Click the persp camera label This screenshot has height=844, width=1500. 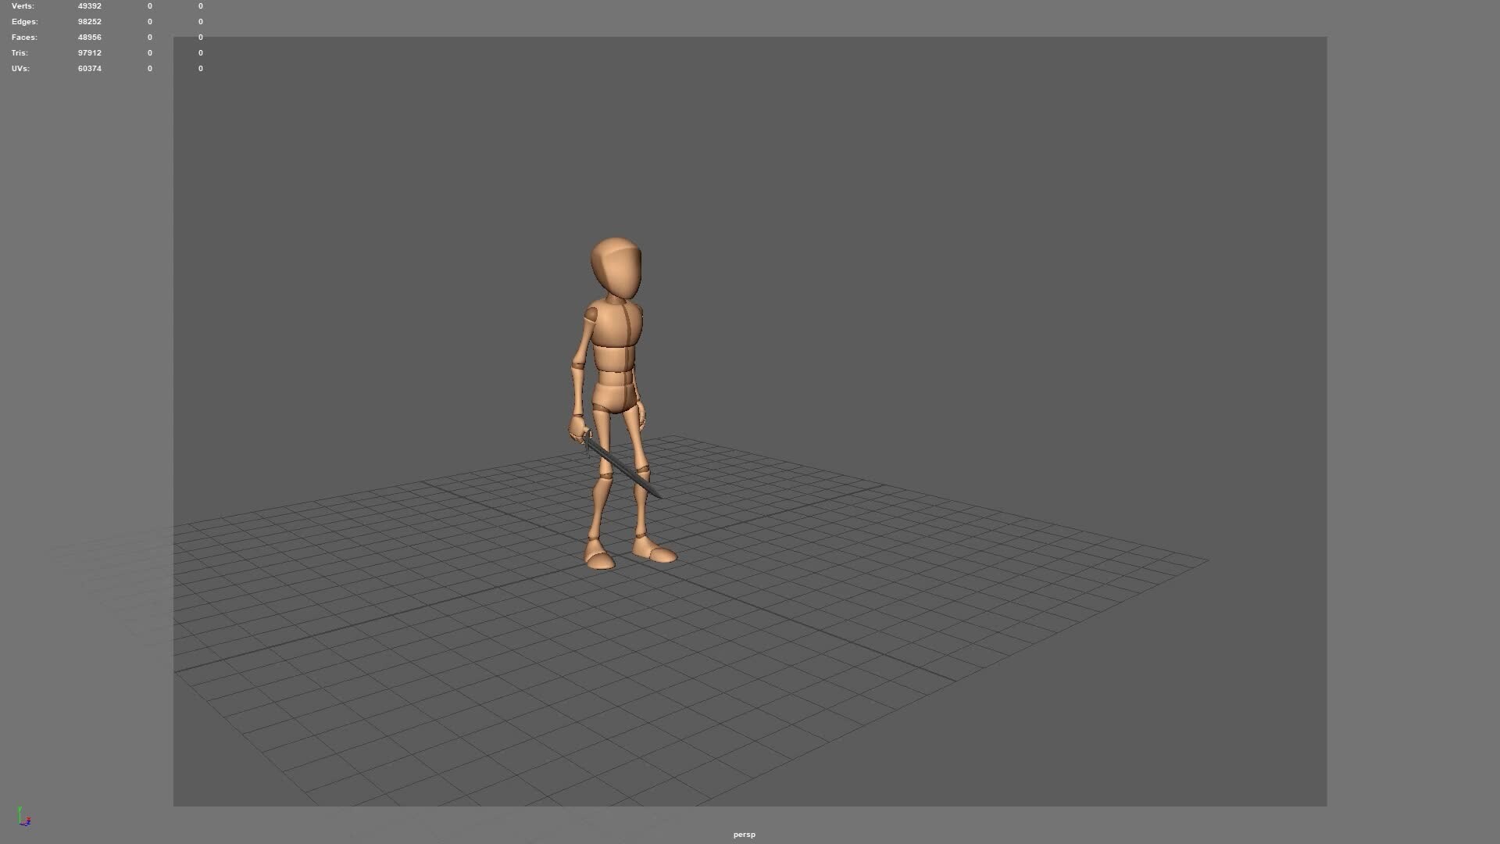click(x=745, y=834)
